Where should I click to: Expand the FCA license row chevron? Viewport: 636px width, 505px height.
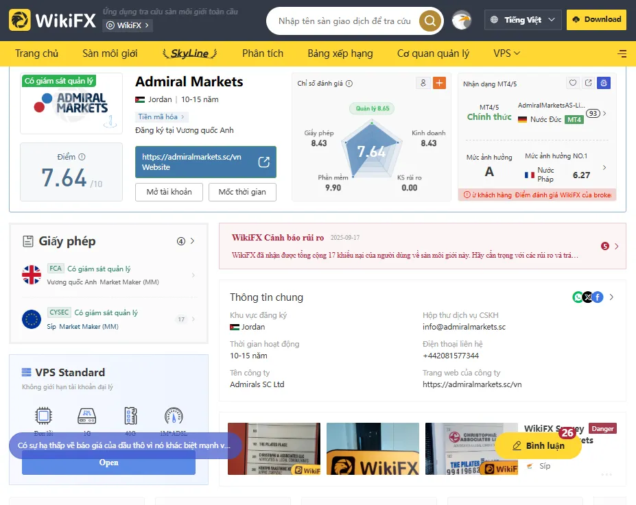coord(193,275)
